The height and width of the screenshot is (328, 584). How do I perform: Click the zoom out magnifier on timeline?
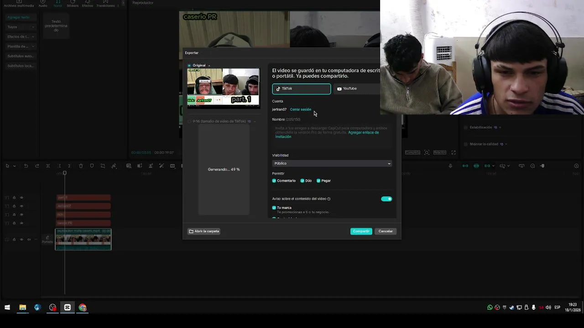[x=532, y=166]
